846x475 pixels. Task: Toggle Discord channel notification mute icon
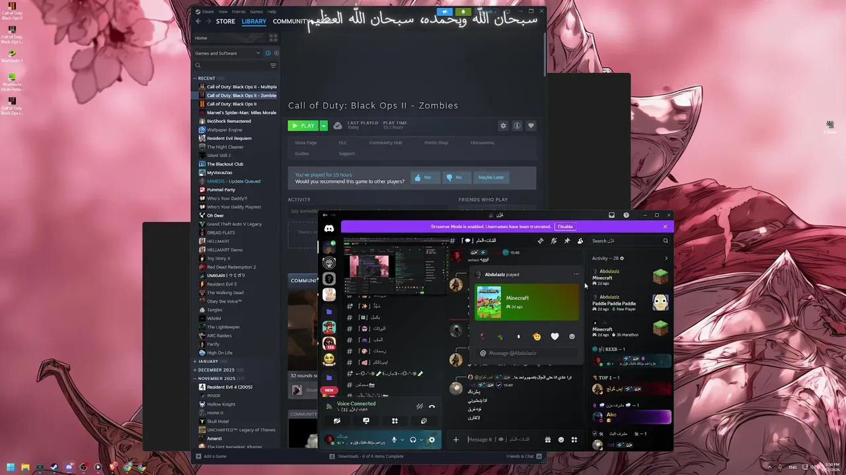pos(554,241)
